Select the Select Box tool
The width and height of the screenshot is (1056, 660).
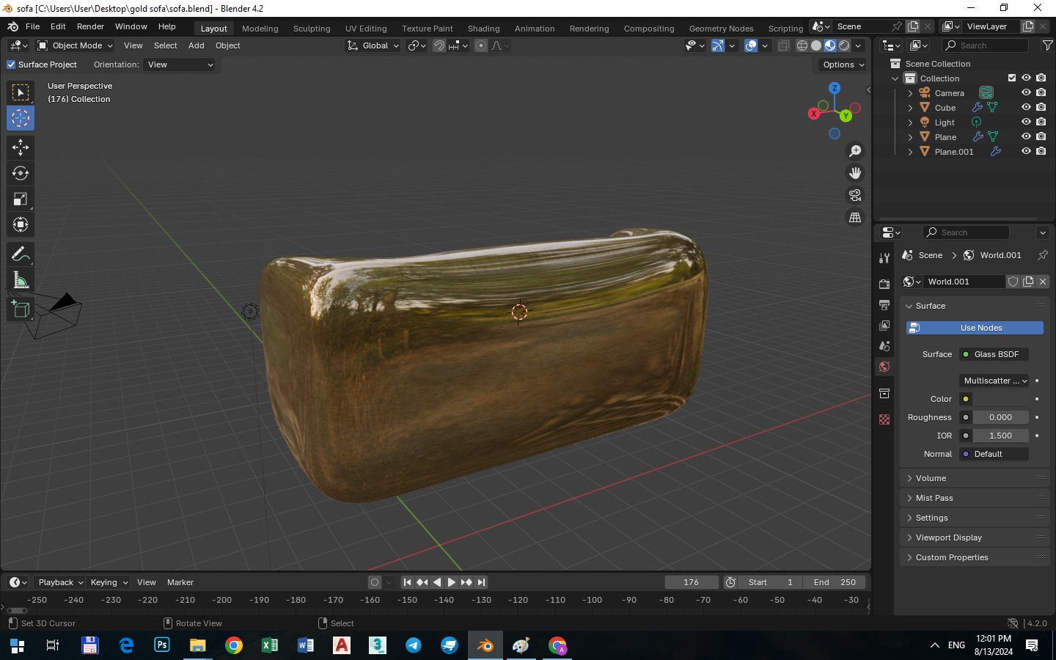click(21, 92)
